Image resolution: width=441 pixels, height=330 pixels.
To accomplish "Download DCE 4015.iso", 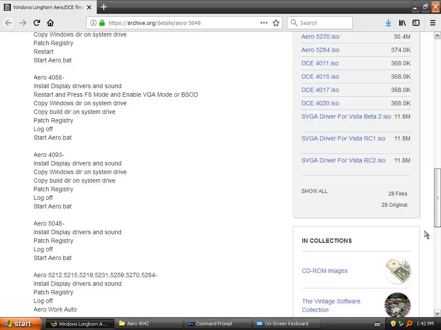I will [320, 76].
